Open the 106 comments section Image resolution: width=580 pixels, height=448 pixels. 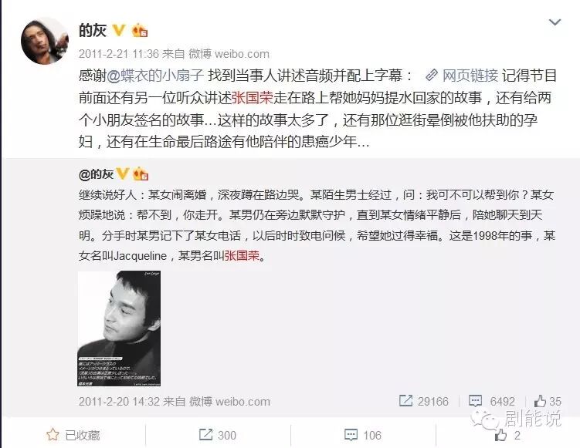(x=363, y=435)
